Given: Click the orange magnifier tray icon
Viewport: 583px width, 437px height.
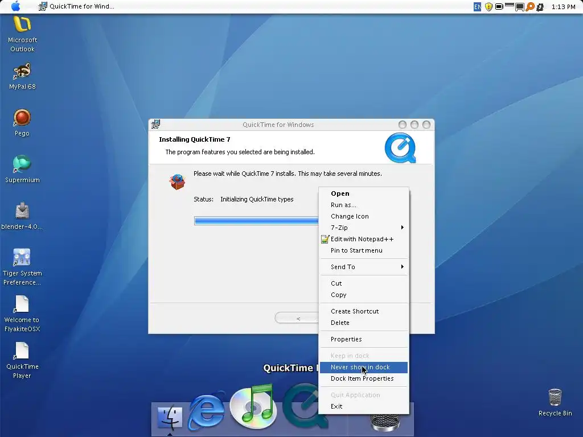Looking at the screenshot, I should click(x=530, y=7).
